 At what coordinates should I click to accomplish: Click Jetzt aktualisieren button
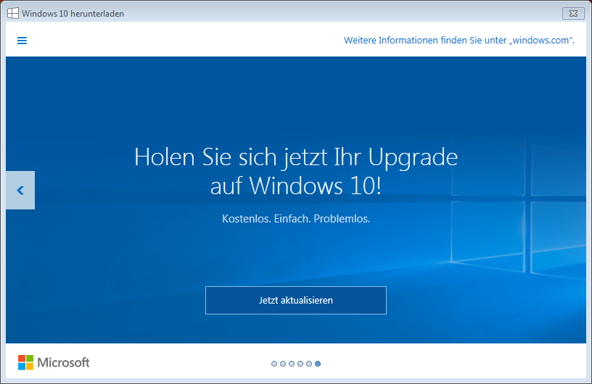click(295, 300)
